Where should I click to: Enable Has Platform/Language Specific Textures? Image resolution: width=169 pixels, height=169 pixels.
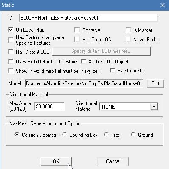pos(11,40)
